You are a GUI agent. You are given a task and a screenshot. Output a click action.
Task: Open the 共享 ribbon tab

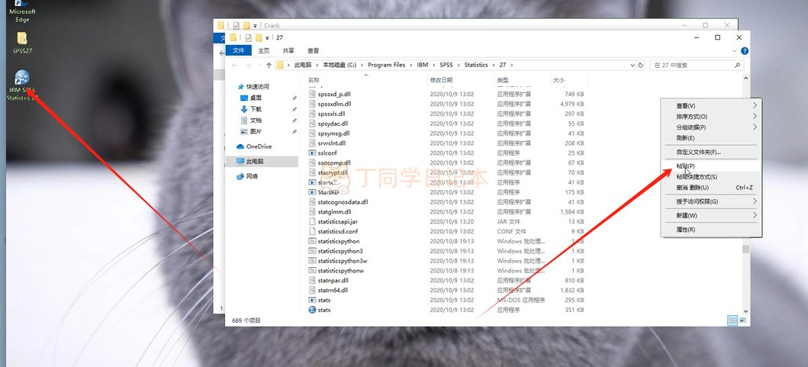point(288,50)
